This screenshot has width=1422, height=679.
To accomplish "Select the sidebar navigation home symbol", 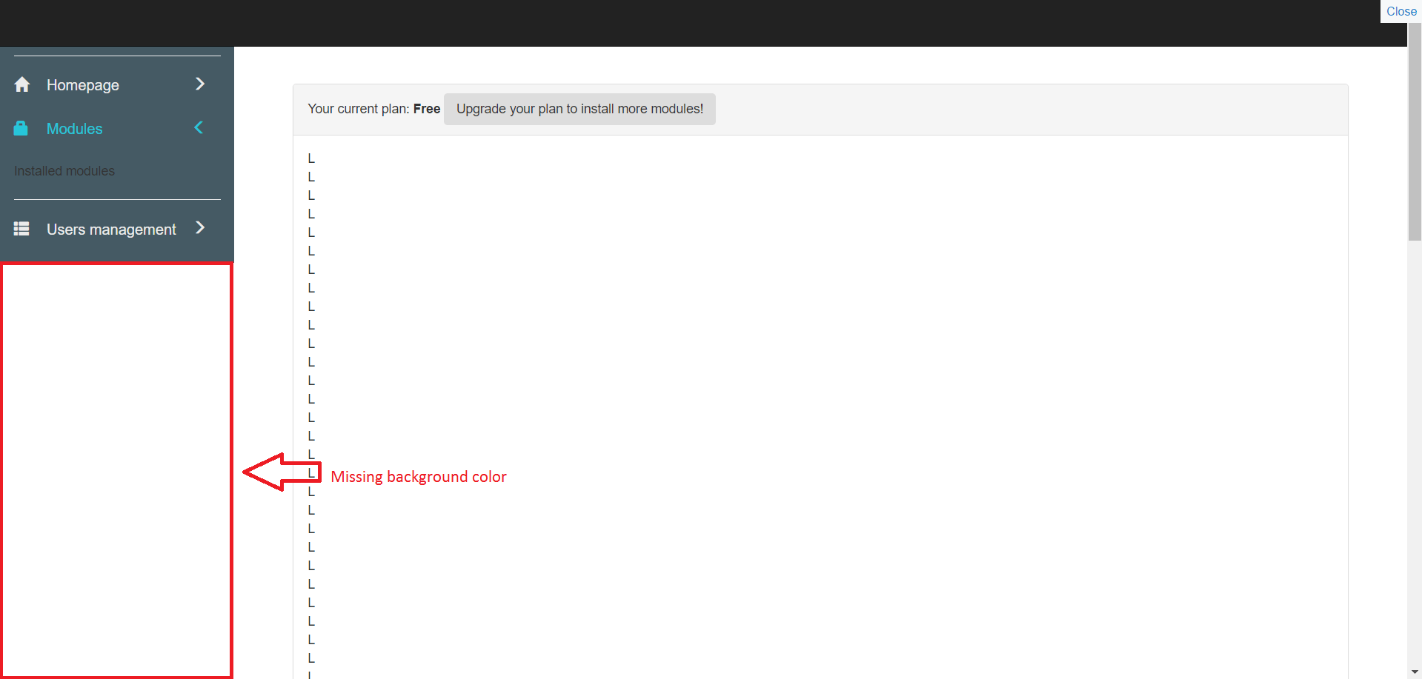I will tap(21, 84).
